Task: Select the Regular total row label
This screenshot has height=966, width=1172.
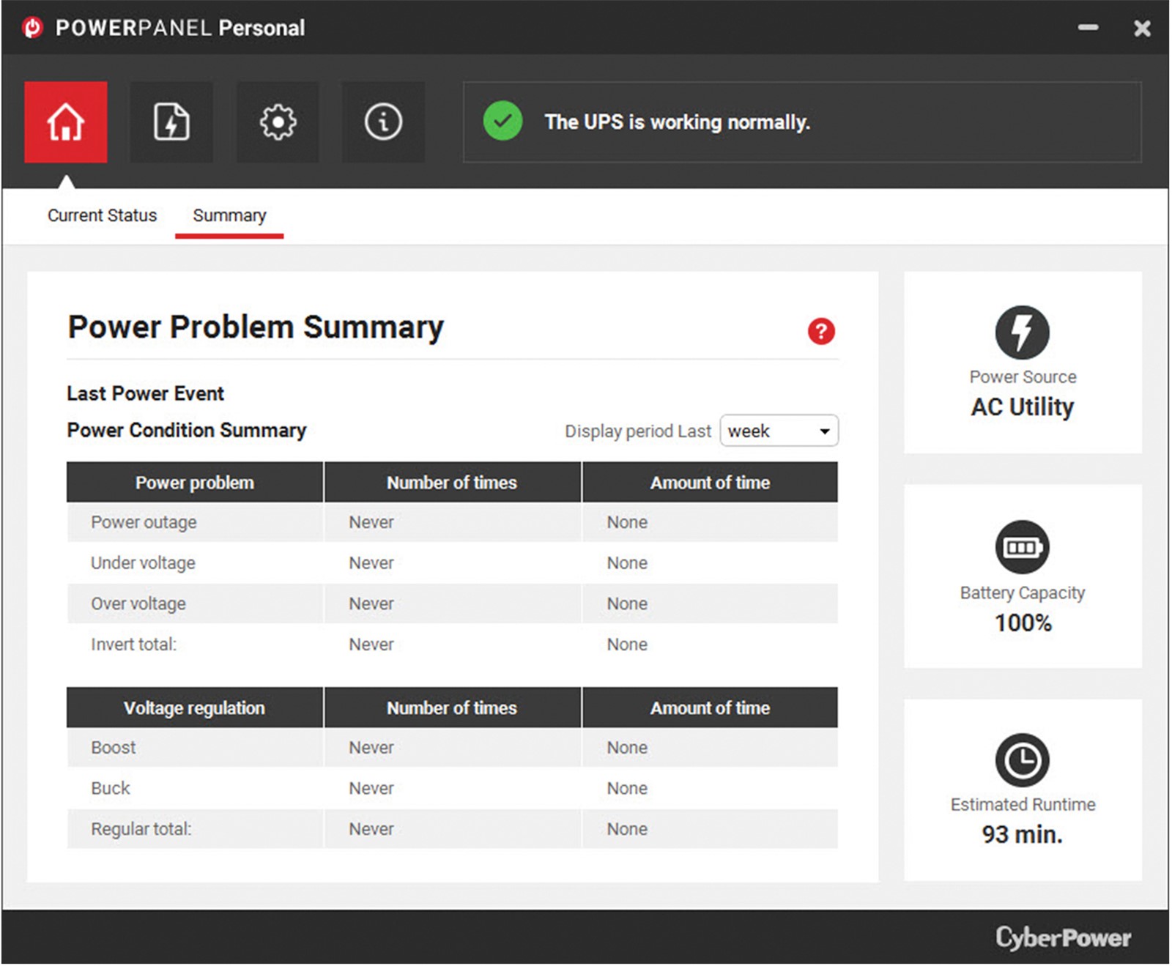Action: (x=141, y=829)
